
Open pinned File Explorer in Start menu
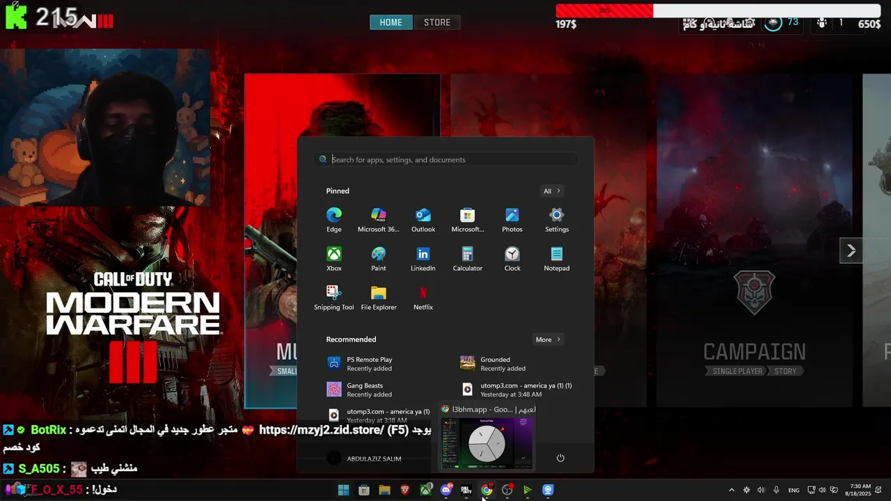379,298
